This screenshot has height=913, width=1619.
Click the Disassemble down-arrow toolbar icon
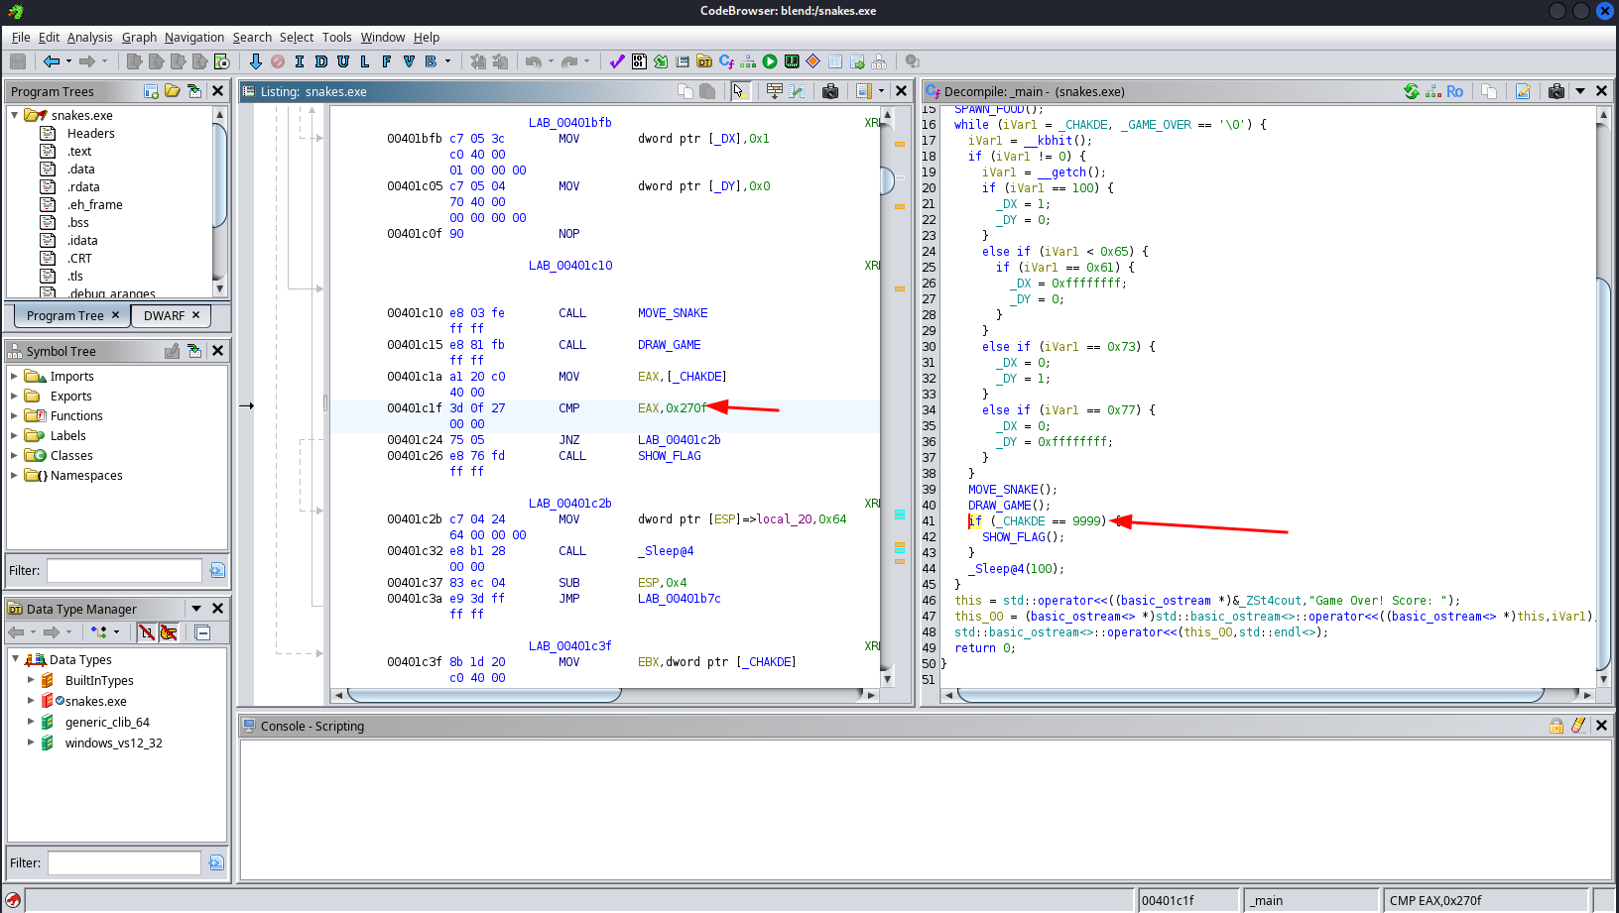(255, 61)
